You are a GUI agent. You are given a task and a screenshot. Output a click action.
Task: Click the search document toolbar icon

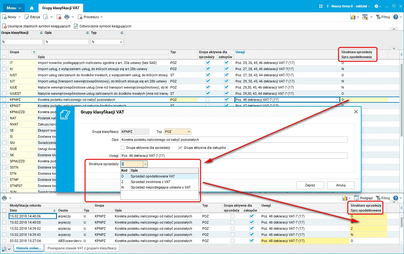46,17
